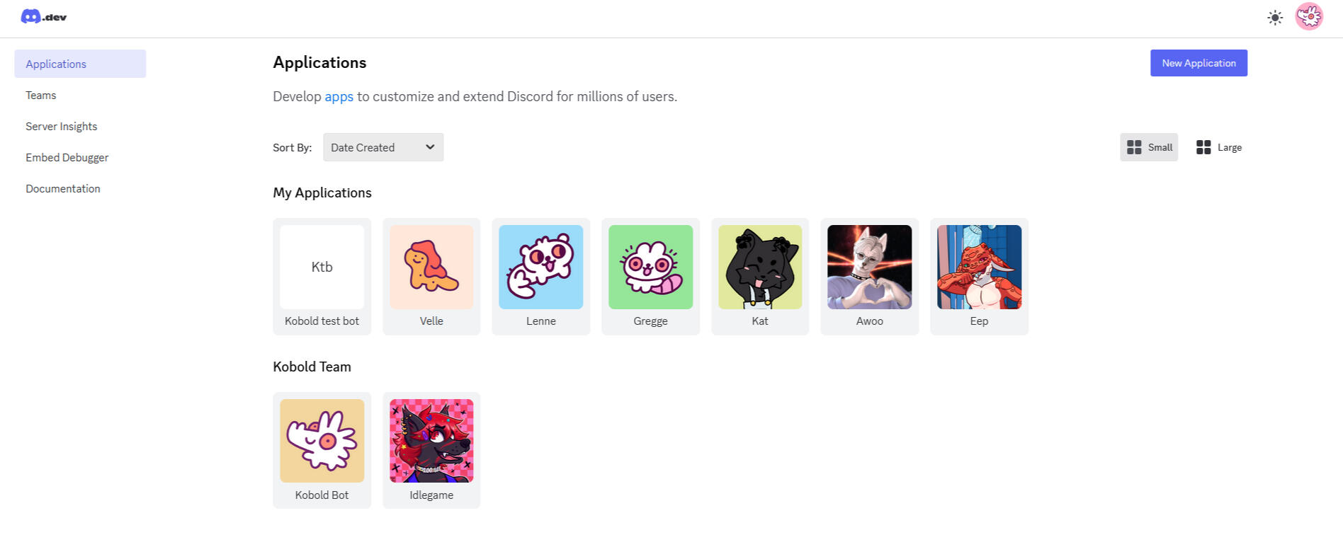This screenshot has width=1343, height=547.
Task: Open the Kobold Bot application icon
Action: tap(322, 441)
